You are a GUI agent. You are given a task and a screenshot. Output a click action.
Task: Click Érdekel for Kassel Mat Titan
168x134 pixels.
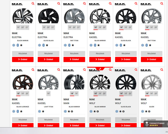152,59
